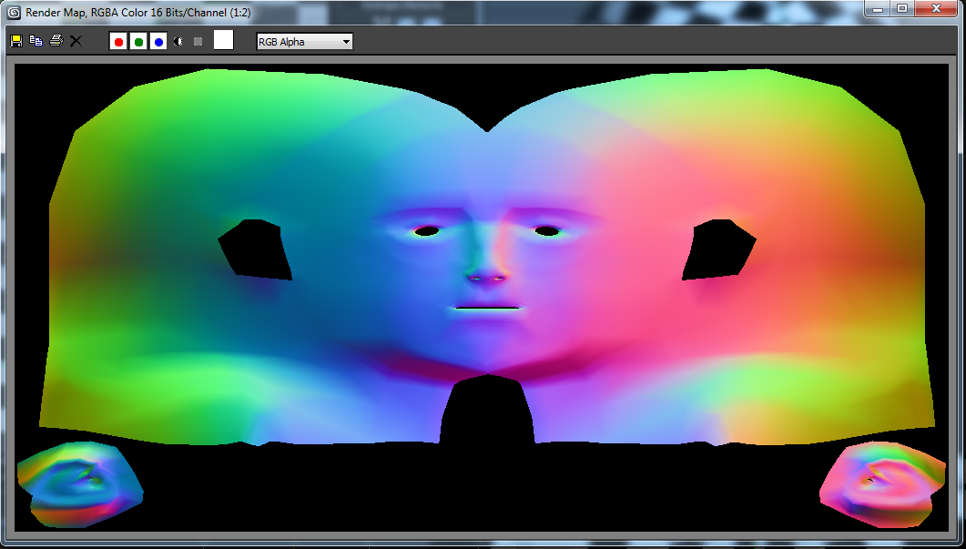The height and width of the screenshot is (549, 966).
Task: Click the save floppy disk icon
Action: [x=16, y=41]
